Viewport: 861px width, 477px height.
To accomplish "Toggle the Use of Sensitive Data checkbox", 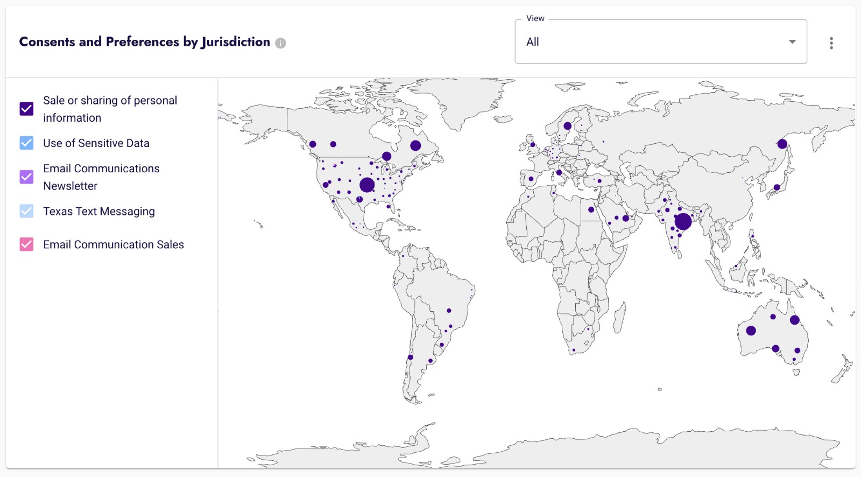I will click(26, 143).
